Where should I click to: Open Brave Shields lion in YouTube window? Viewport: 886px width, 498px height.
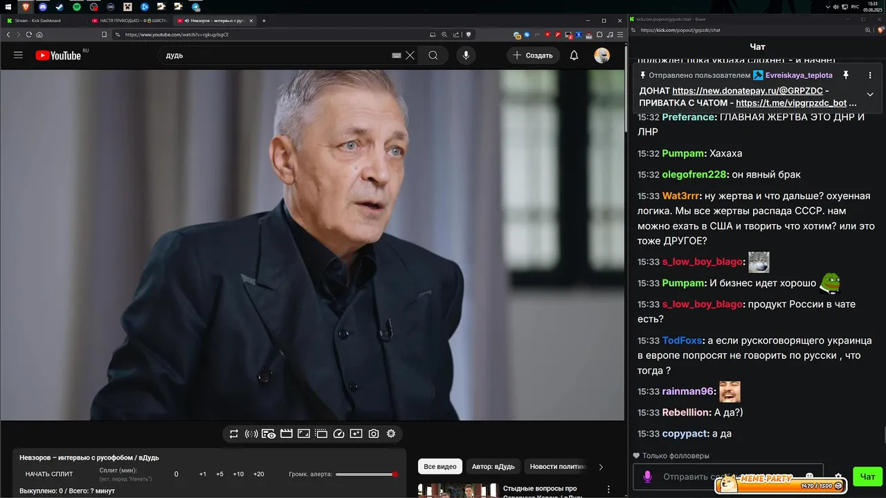pos(469,35)
